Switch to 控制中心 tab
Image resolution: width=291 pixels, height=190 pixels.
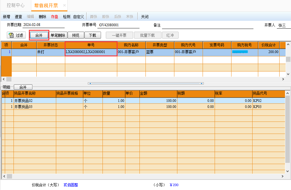click(16, 5)
